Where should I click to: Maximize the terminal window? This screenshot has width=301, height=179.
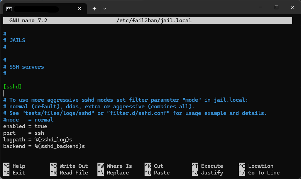point(276,8)
